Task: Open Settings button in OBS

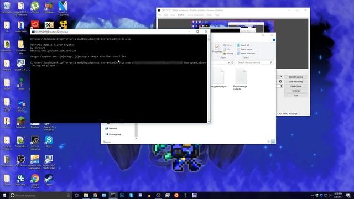Action: (296, 91)
